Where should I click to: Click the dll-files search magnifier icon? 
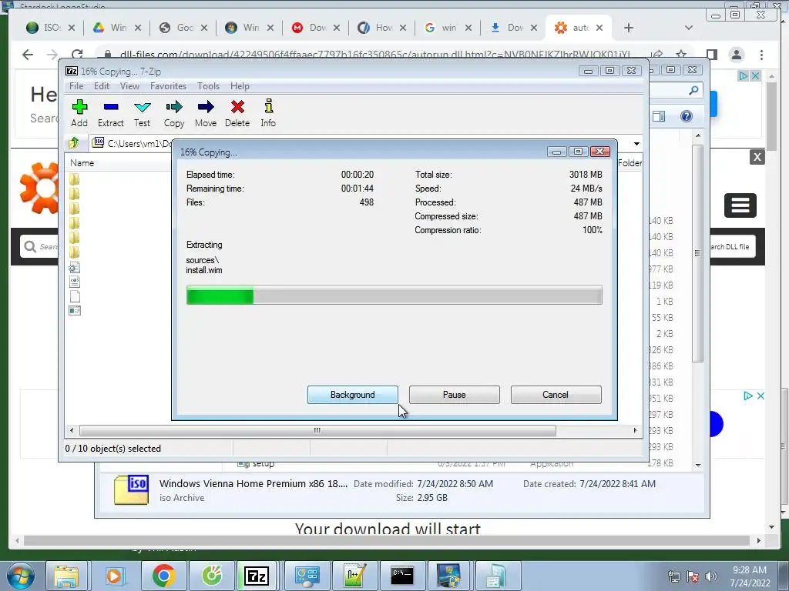pyautogui.click(x=30, y=246)
